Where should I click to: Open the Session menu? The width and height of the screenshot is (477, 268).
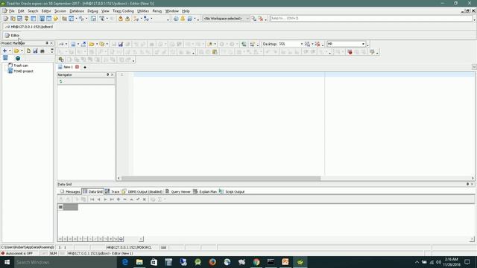pos(60,11)
